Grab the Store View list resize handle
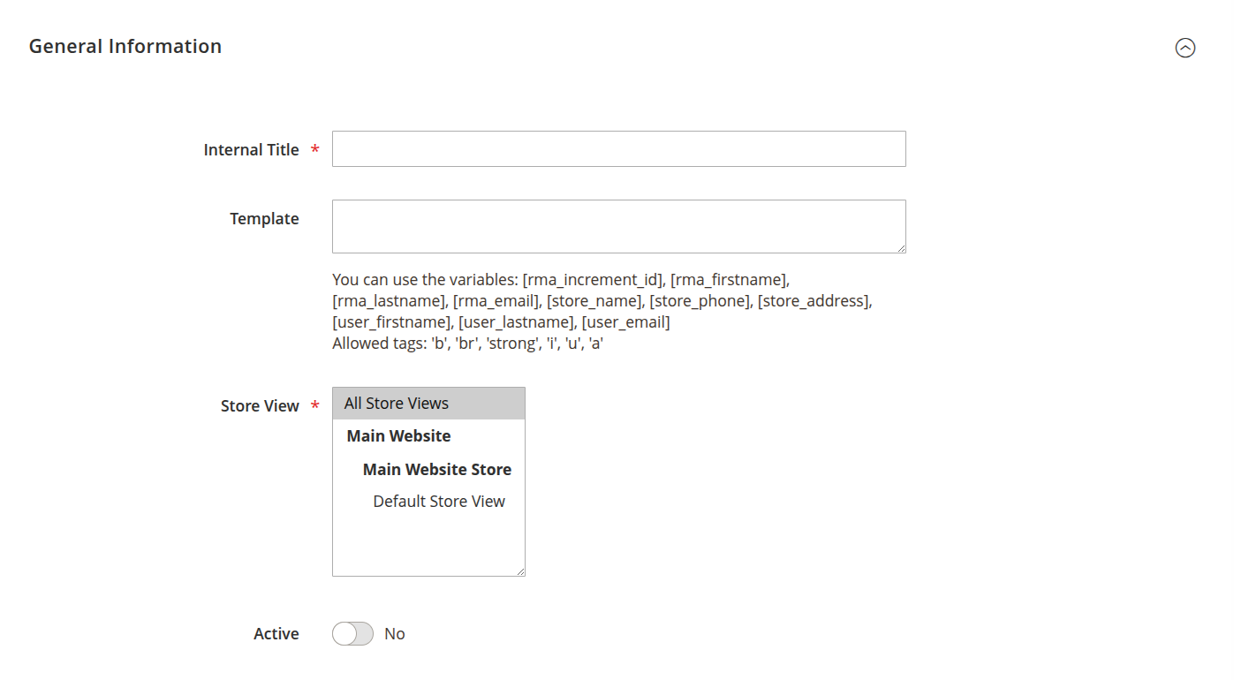Viewport: 1234px width, 680px height. [520, 571]
